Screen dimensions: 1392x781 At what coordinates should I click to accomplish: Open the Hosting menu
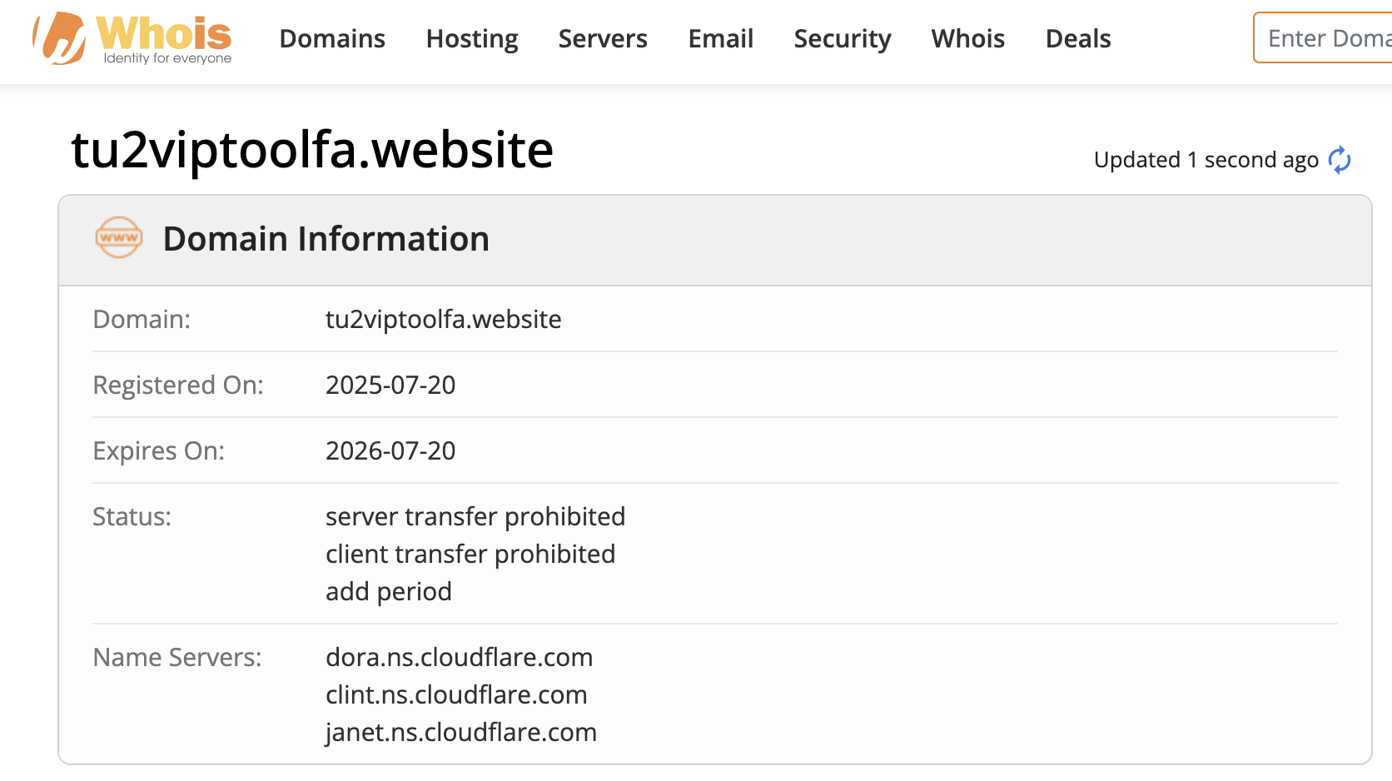point(472,38)
